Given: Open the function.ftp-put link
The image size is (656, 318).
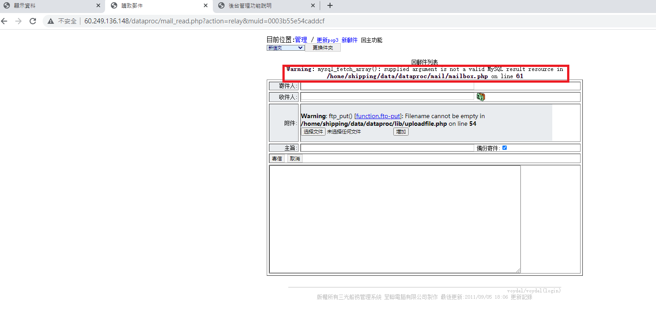Looking at the screenshot, I should coord(378,116).
